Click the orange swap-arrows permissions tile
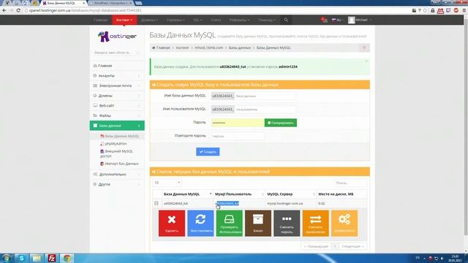The image size is (468, 263). (x=315, y=224)
